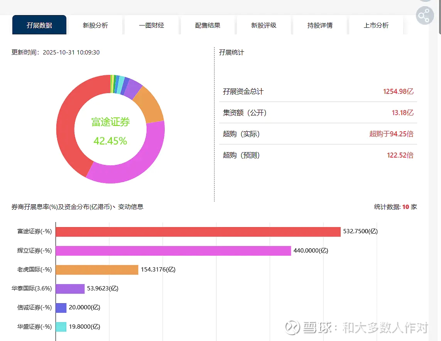Click the 华盛证券(-%) axis label
Viewport: 441px width, 341px height.
click(x=35, y=327)
